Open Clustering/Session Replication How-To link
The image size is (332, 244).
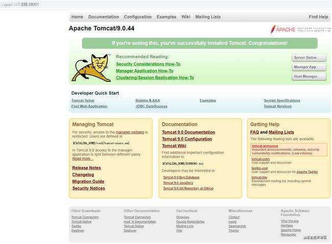155,78
